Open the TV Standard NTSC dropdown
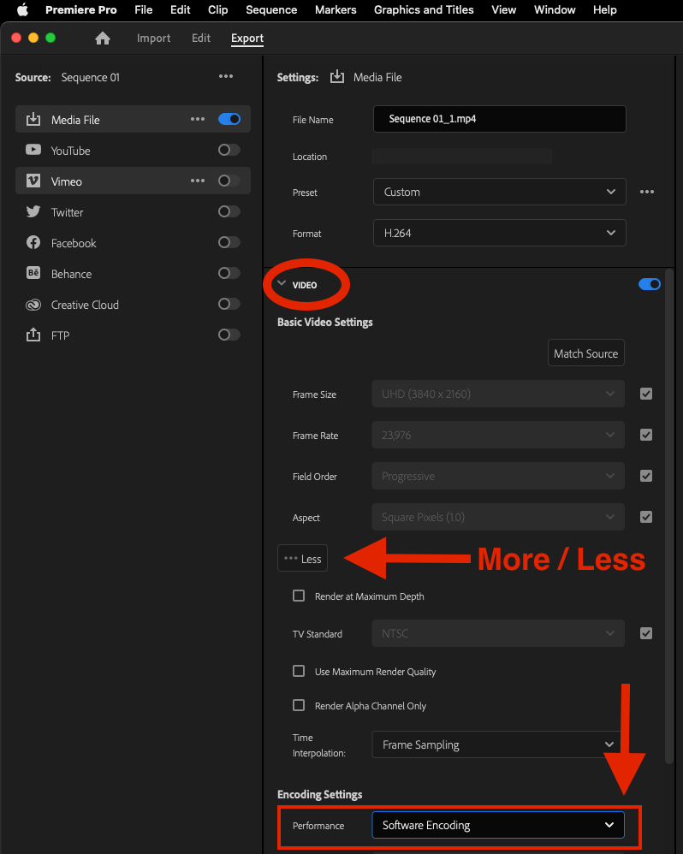This screenshot has height=854, width=683. [x=498, y=633]
